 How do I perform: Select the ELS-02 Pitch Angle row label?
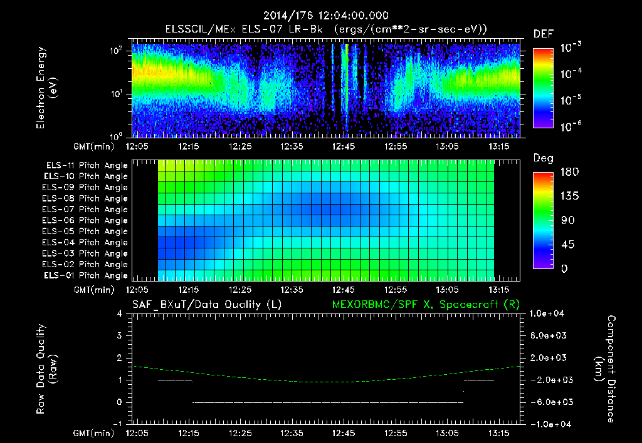coord(85,265)
